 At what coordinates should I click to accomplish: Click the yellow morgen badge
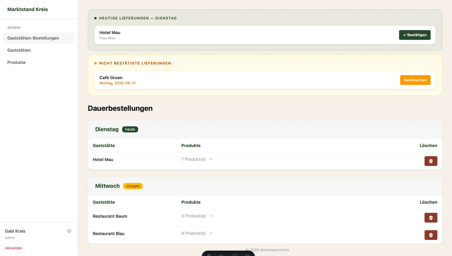[x=133, y=186]
